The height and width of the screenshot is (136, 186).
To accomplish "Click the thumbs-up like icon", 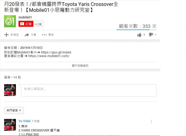I will coord(139,35).
